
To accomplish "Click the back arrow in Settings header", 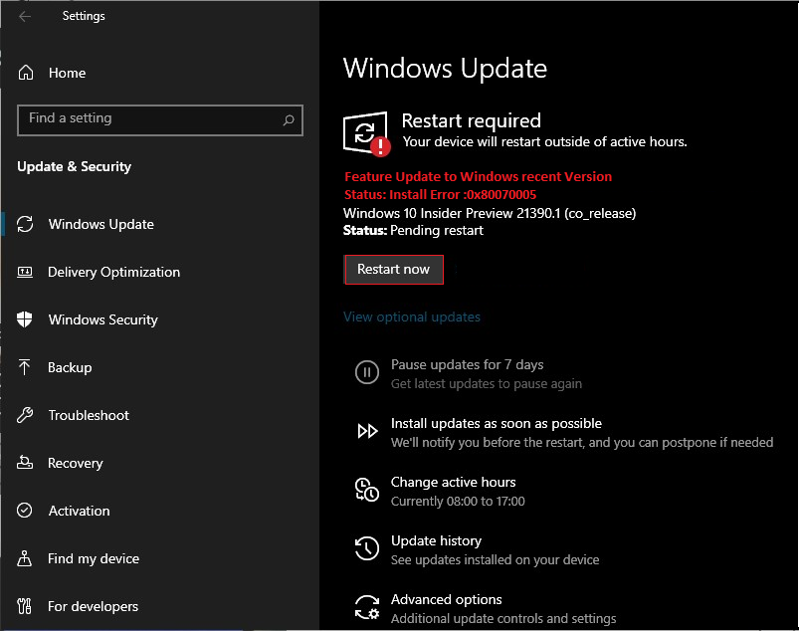I will [x=25, y=16].
